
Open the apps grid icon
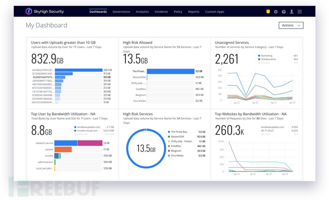pyautogui.click(x=299, y=11)
